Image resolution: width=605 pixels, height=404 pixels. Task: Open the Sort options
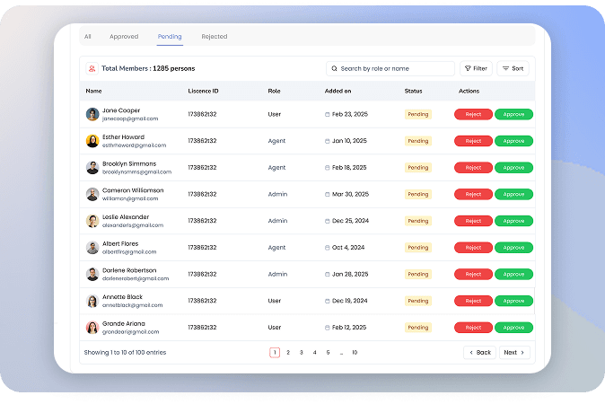click(513, 69)
